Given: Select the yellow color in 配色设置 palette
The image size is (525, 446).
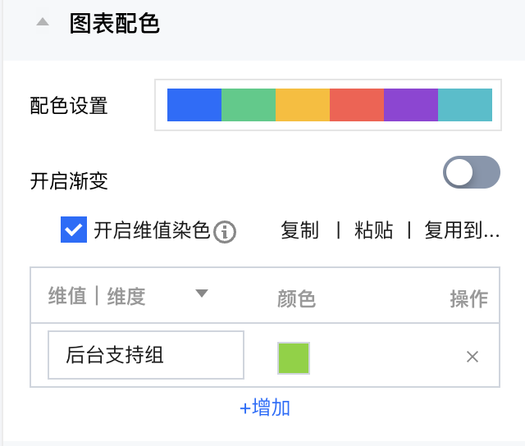Looking at the screenshot, I should 303,105.
